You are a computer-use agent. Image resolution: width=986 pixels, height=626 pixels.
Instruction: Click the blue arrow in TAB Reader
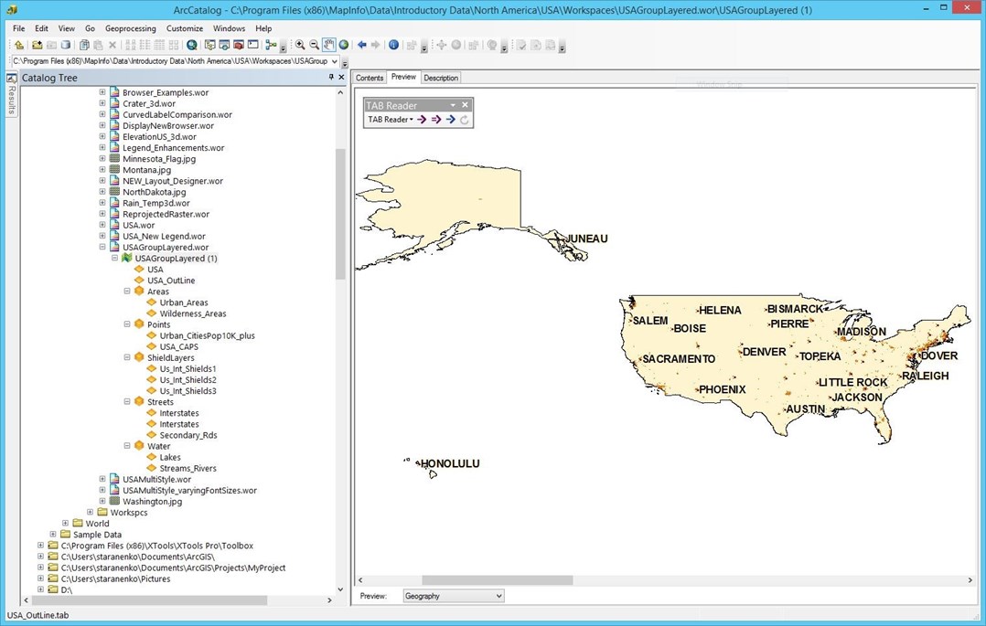pyautogui.click(x=450, y=120)
